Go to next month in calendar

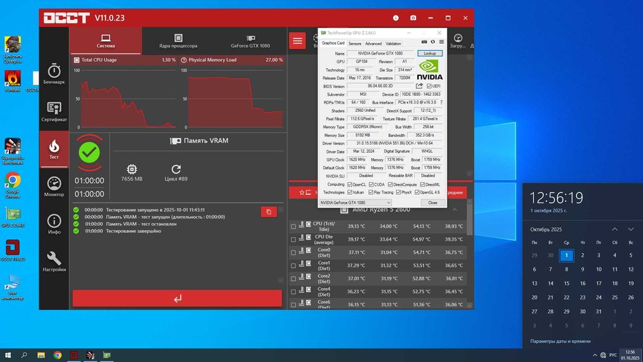(x=631, y=229)
